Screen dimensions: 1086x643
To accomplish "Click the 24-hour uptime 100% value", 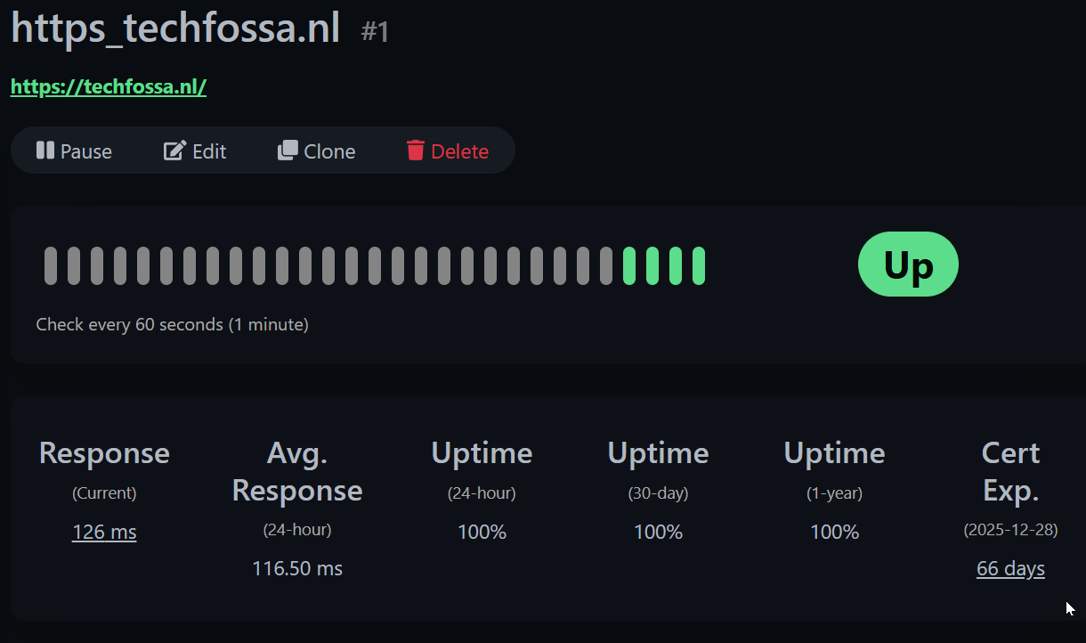I will (x=482, y=533).
